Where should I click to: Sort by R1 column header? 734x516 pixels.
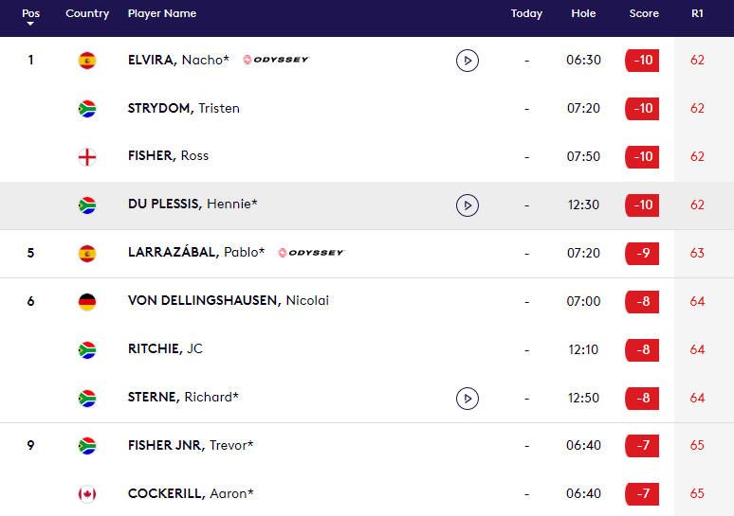point(697,14)
